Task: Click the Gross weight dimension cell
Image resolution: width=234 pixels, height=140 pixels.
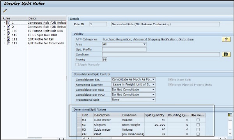Action: 133,125
